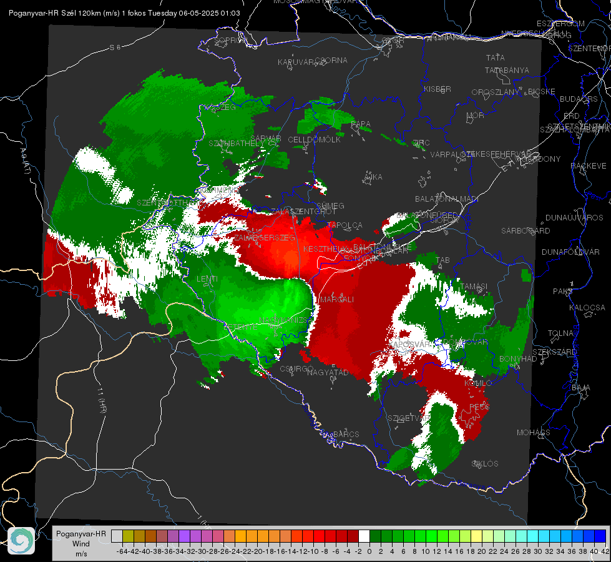
Task: Click the BARCS city label
Action: (x=346, y=434)
